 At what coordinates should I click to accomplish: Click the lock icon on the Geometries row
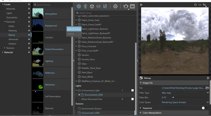click(x=29, y=17)
